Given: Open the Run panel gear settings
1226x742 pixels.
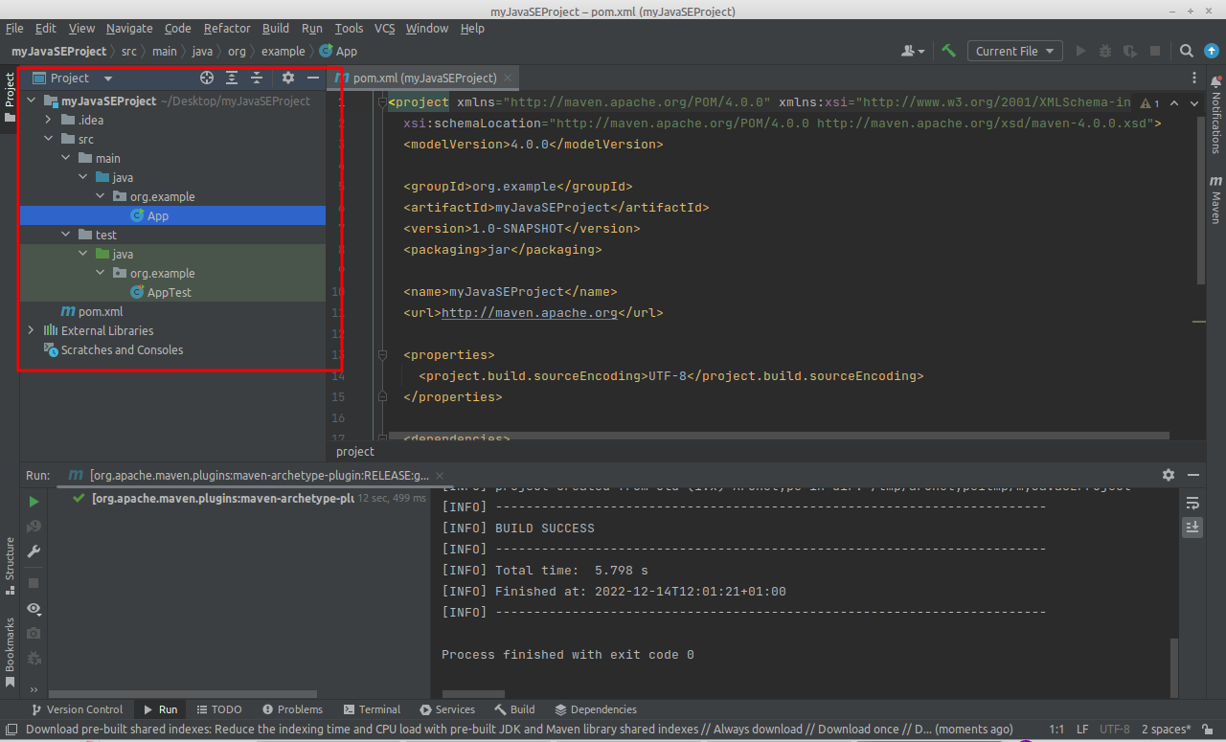Looking at the screenshot, I should coord(1169,474).
